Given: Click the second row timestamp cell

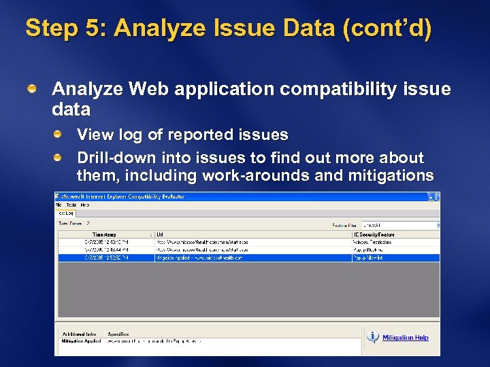Looking at the screenshot, I should pos(106,250).
